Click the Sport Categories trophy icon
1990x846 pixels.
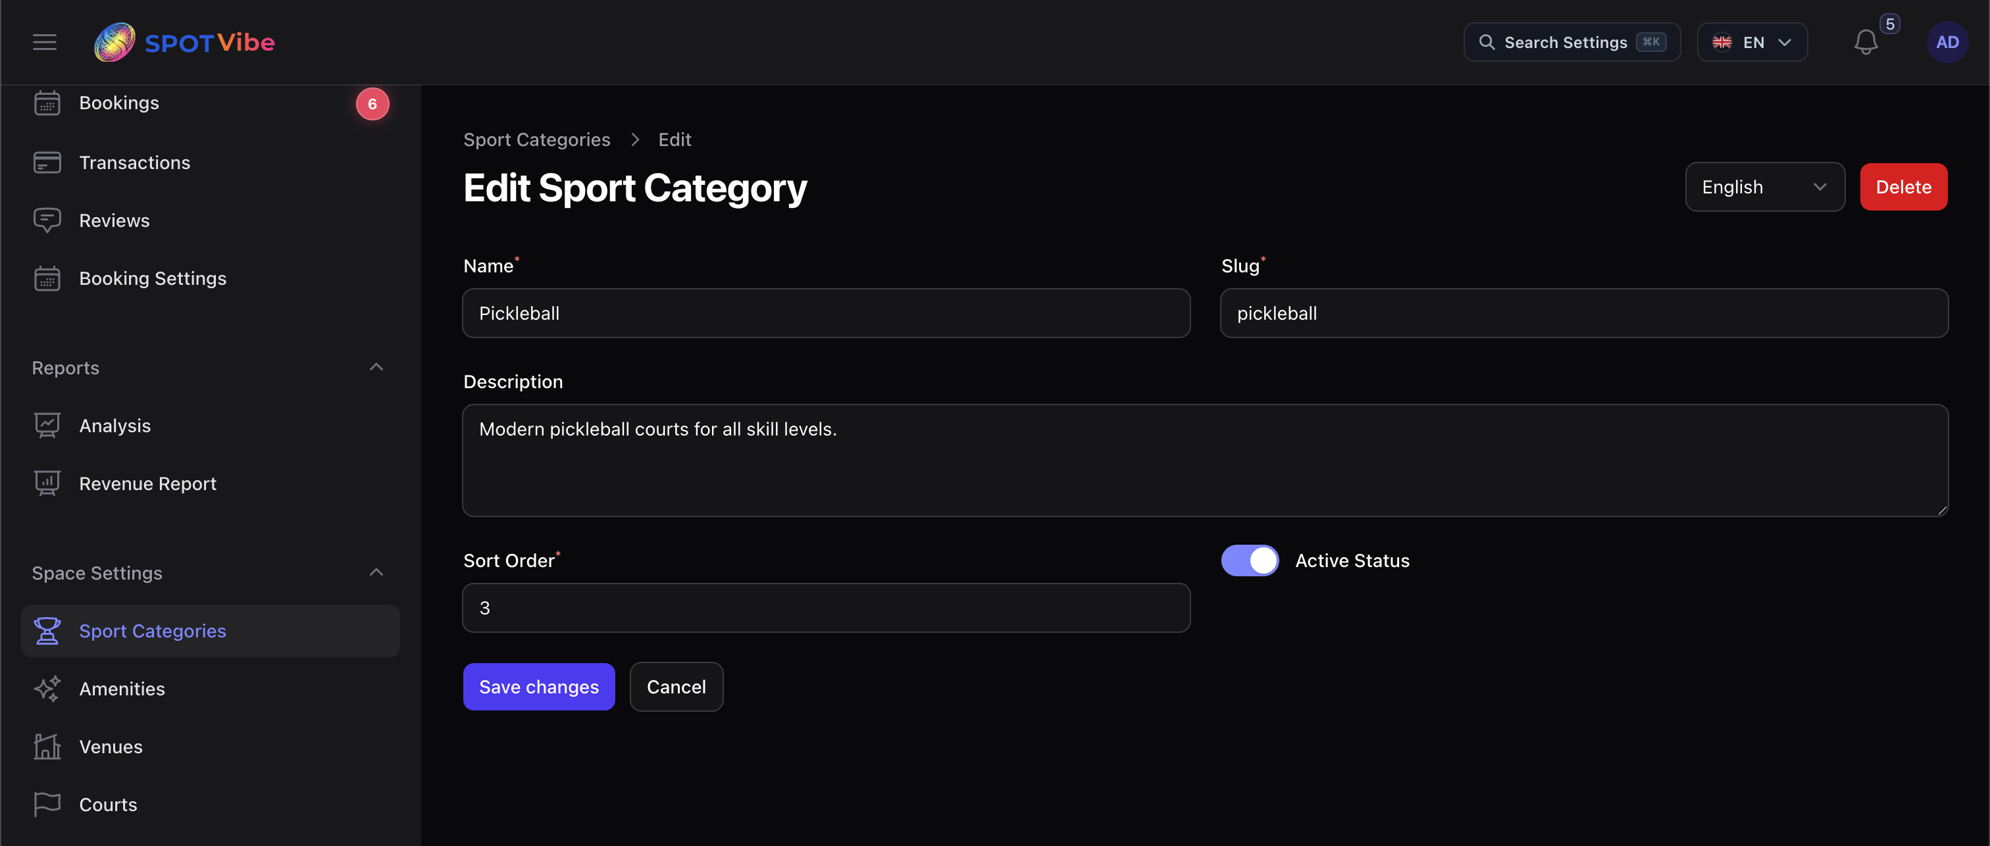pos(47,630)
